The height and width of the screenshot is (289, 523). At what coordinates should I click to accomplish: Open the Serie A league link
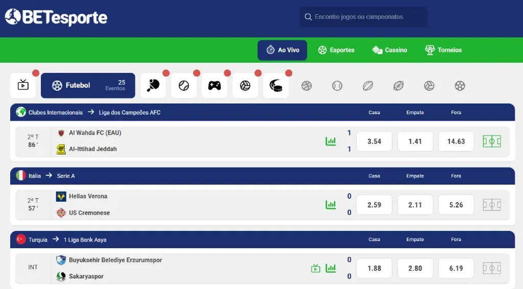[66, 176]
